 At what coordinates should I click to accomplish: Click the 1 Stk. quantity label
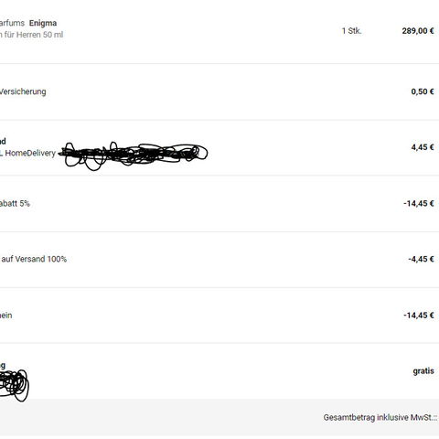(351, 31)
